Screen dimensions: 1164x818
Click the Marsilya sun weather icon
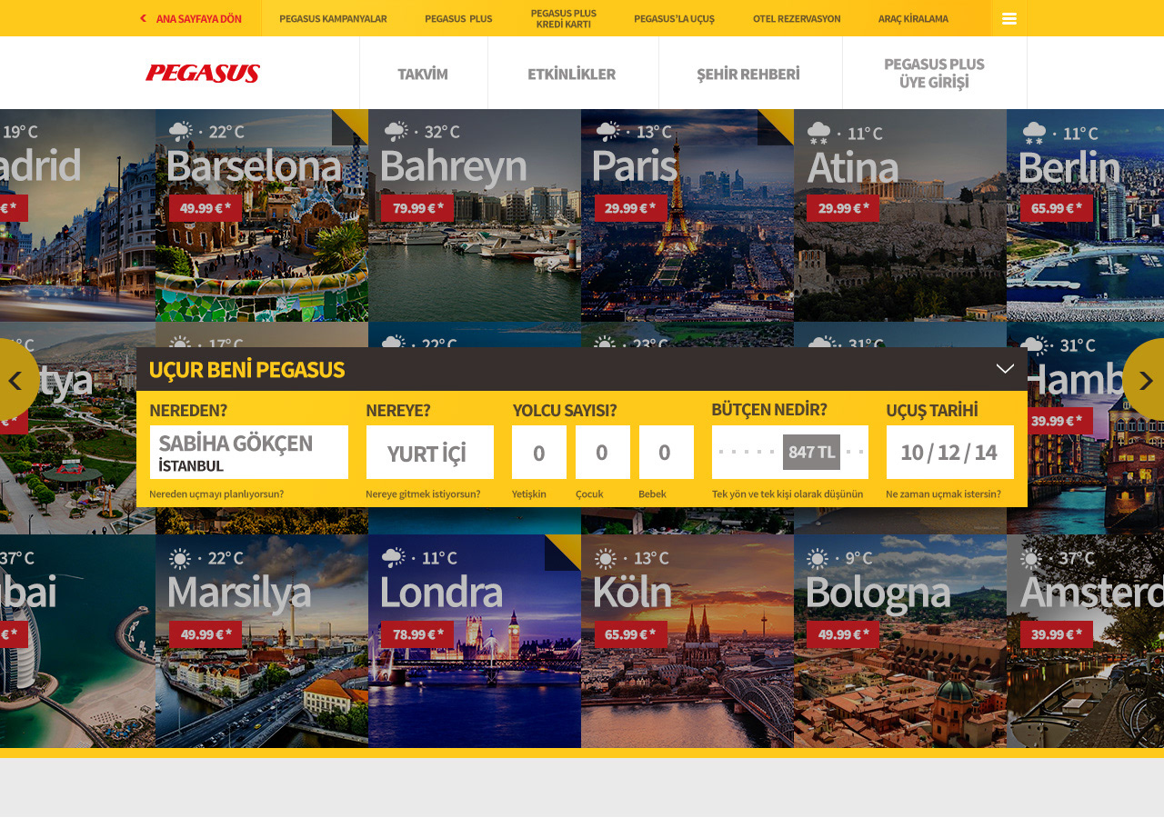[180, 559]
